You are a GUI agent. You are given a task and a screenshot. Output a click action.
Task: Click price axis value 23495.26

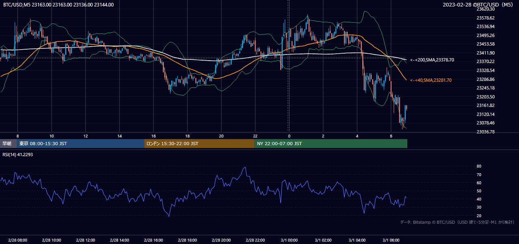tap(485, 35)
